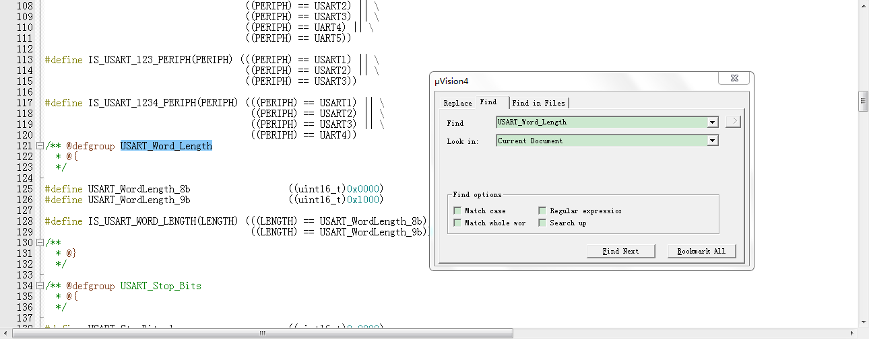
Task: Click line number 116 in the gutter
Action: [x=24, y=92]
